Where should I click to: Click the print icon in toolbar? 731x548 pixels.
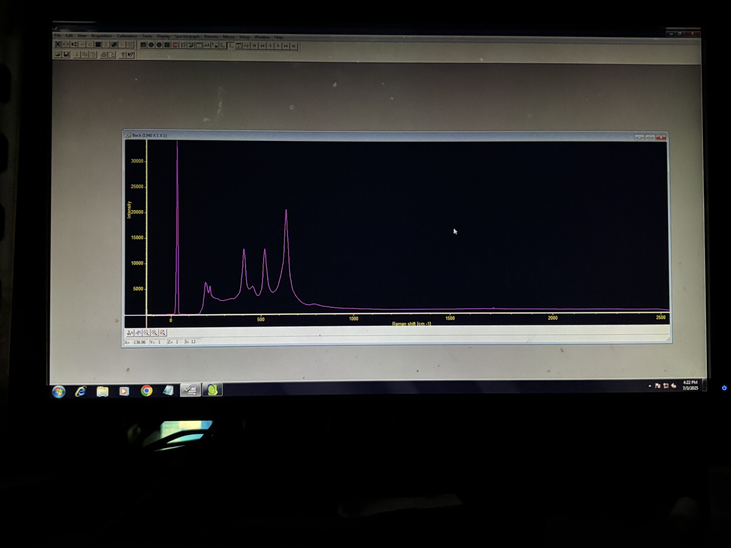pyautogui.click(x=103, y=55)
